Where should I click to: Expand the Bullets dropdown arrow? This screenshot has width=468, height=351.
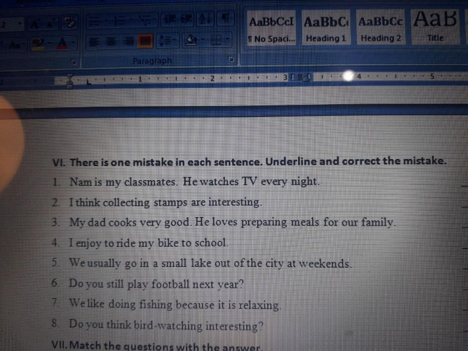[x=106, y=21]
